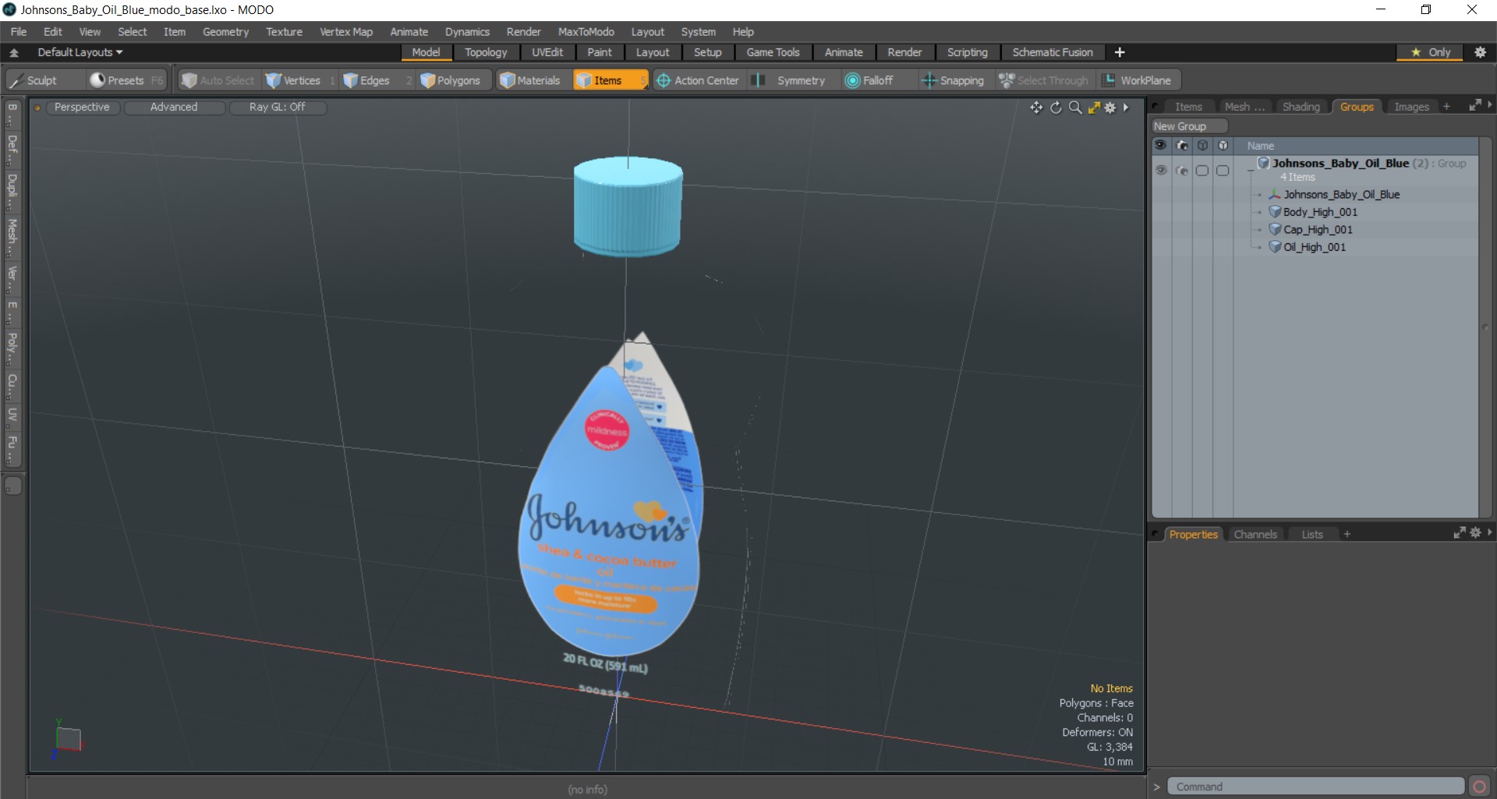Click the render camera column header icon
Viewport: 1497px width, 799px height.
(x=1182, y=146)
